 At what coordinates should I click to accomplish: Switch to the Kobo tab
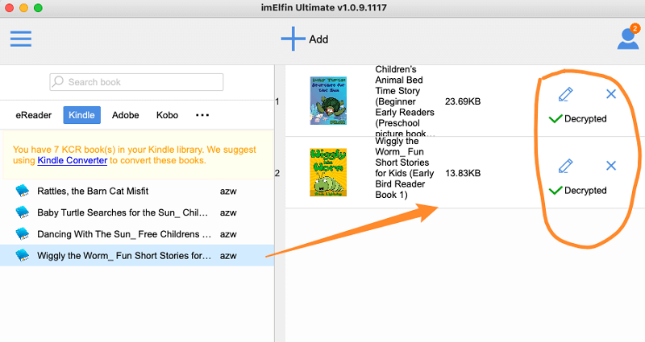click(167, 115)
